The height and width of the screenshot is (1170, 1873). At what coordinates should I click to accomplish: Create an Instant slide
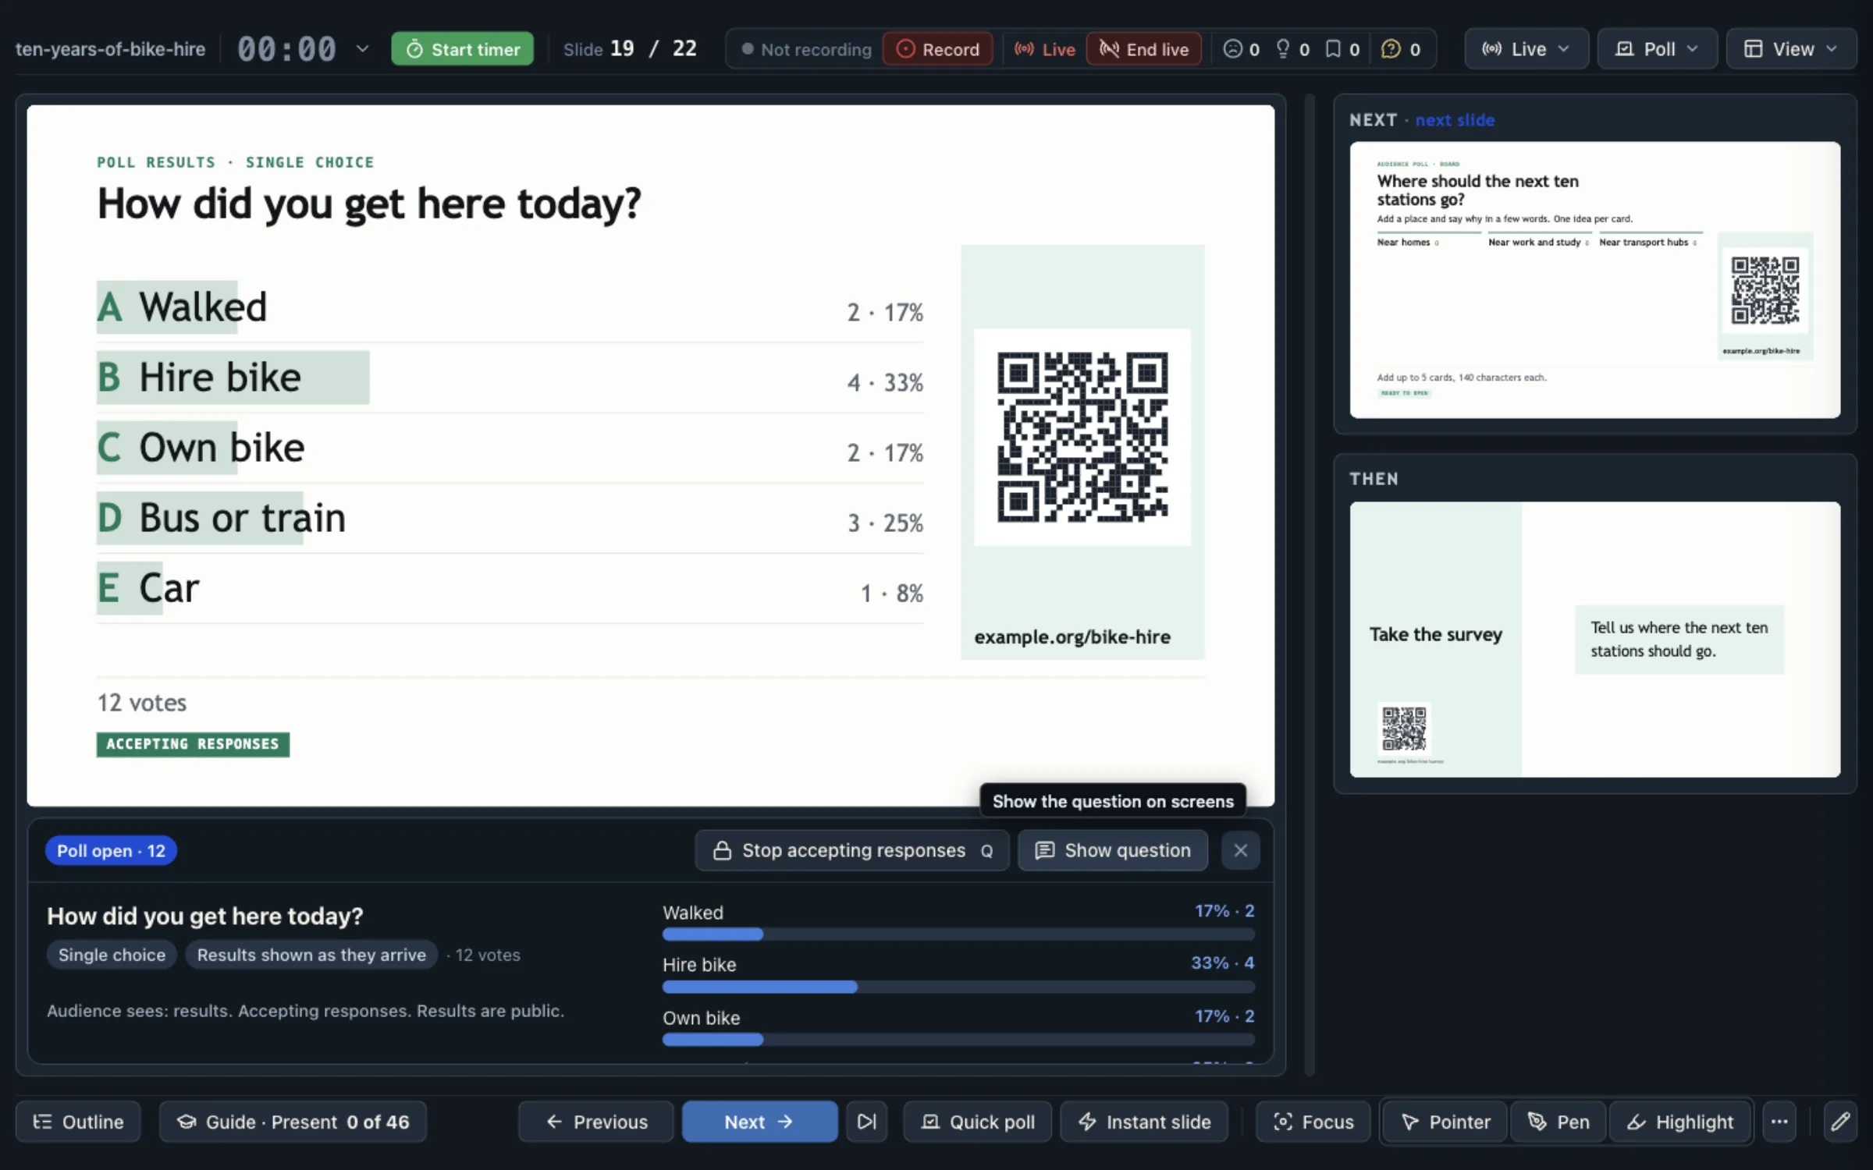click(1144, 1122)
